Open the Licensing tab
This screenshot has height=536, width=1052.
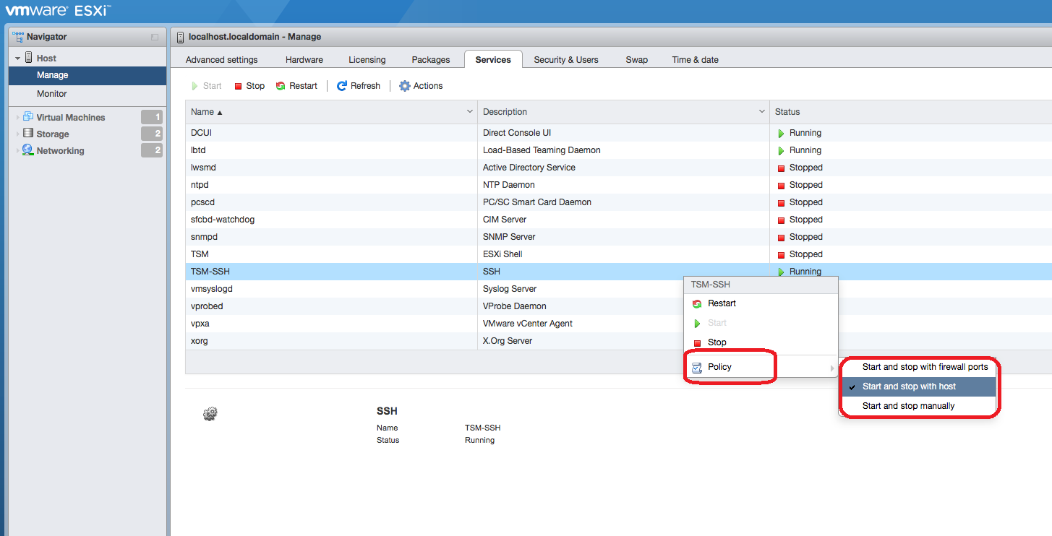point(367,60)
